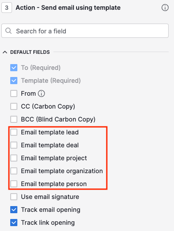Image resolution: width=174 pixels, height=231 pixels.
Task: Check the CC (Carbon Copy) option
Action: click(x=14, y=106)
